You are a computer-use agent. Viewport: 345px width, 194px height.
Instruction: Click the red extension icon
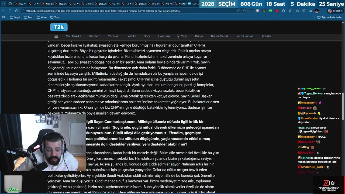277,11
